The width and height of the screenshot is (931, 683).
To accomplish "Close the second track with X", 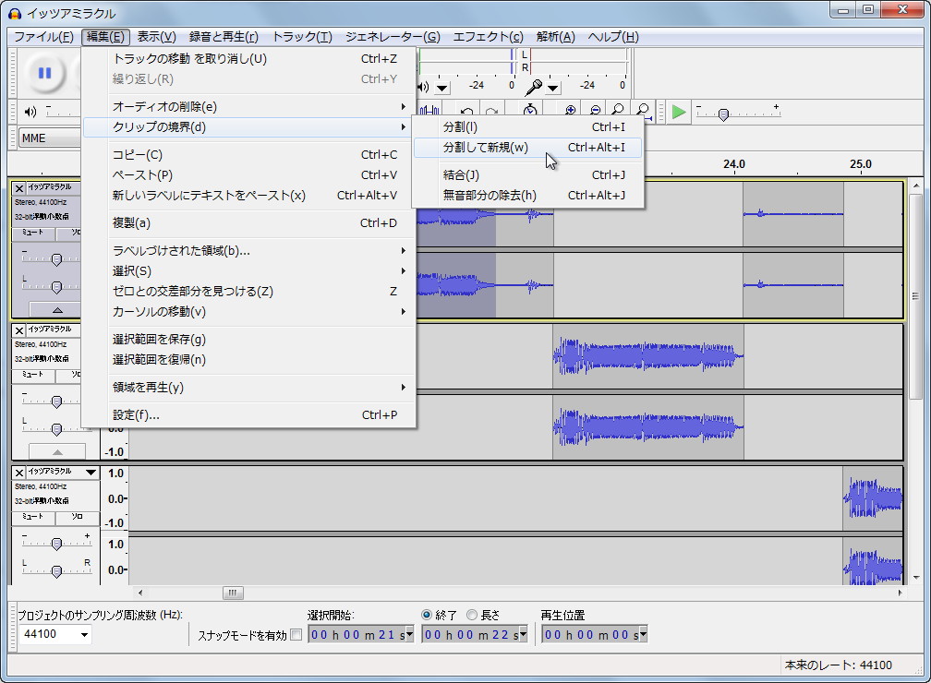I will [19, 330].
